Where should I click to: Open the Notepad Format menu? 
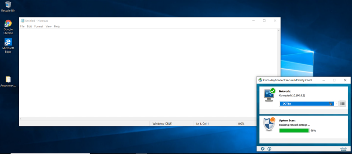pyautogui.click(x=39, y=26)
